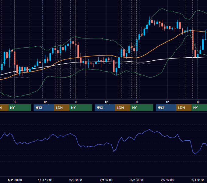Click the tall red candle just after 2/1 00:00

[x=78, y=51]
